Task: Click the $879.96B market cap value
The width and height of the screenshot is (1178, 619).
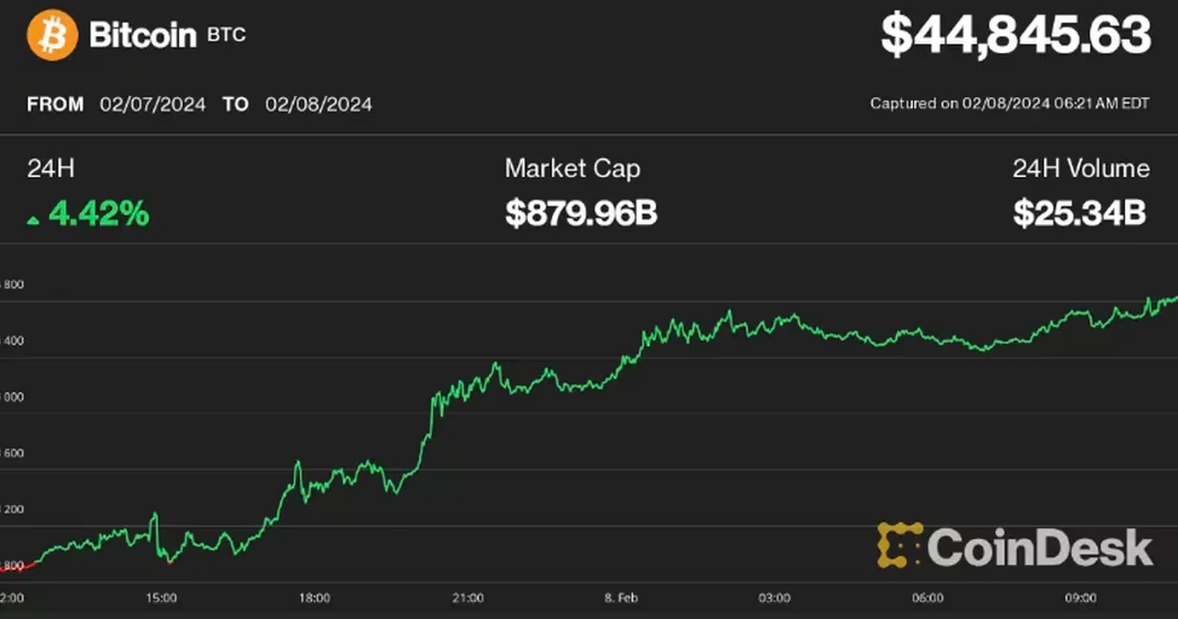Action: click(x=581, y=214)
